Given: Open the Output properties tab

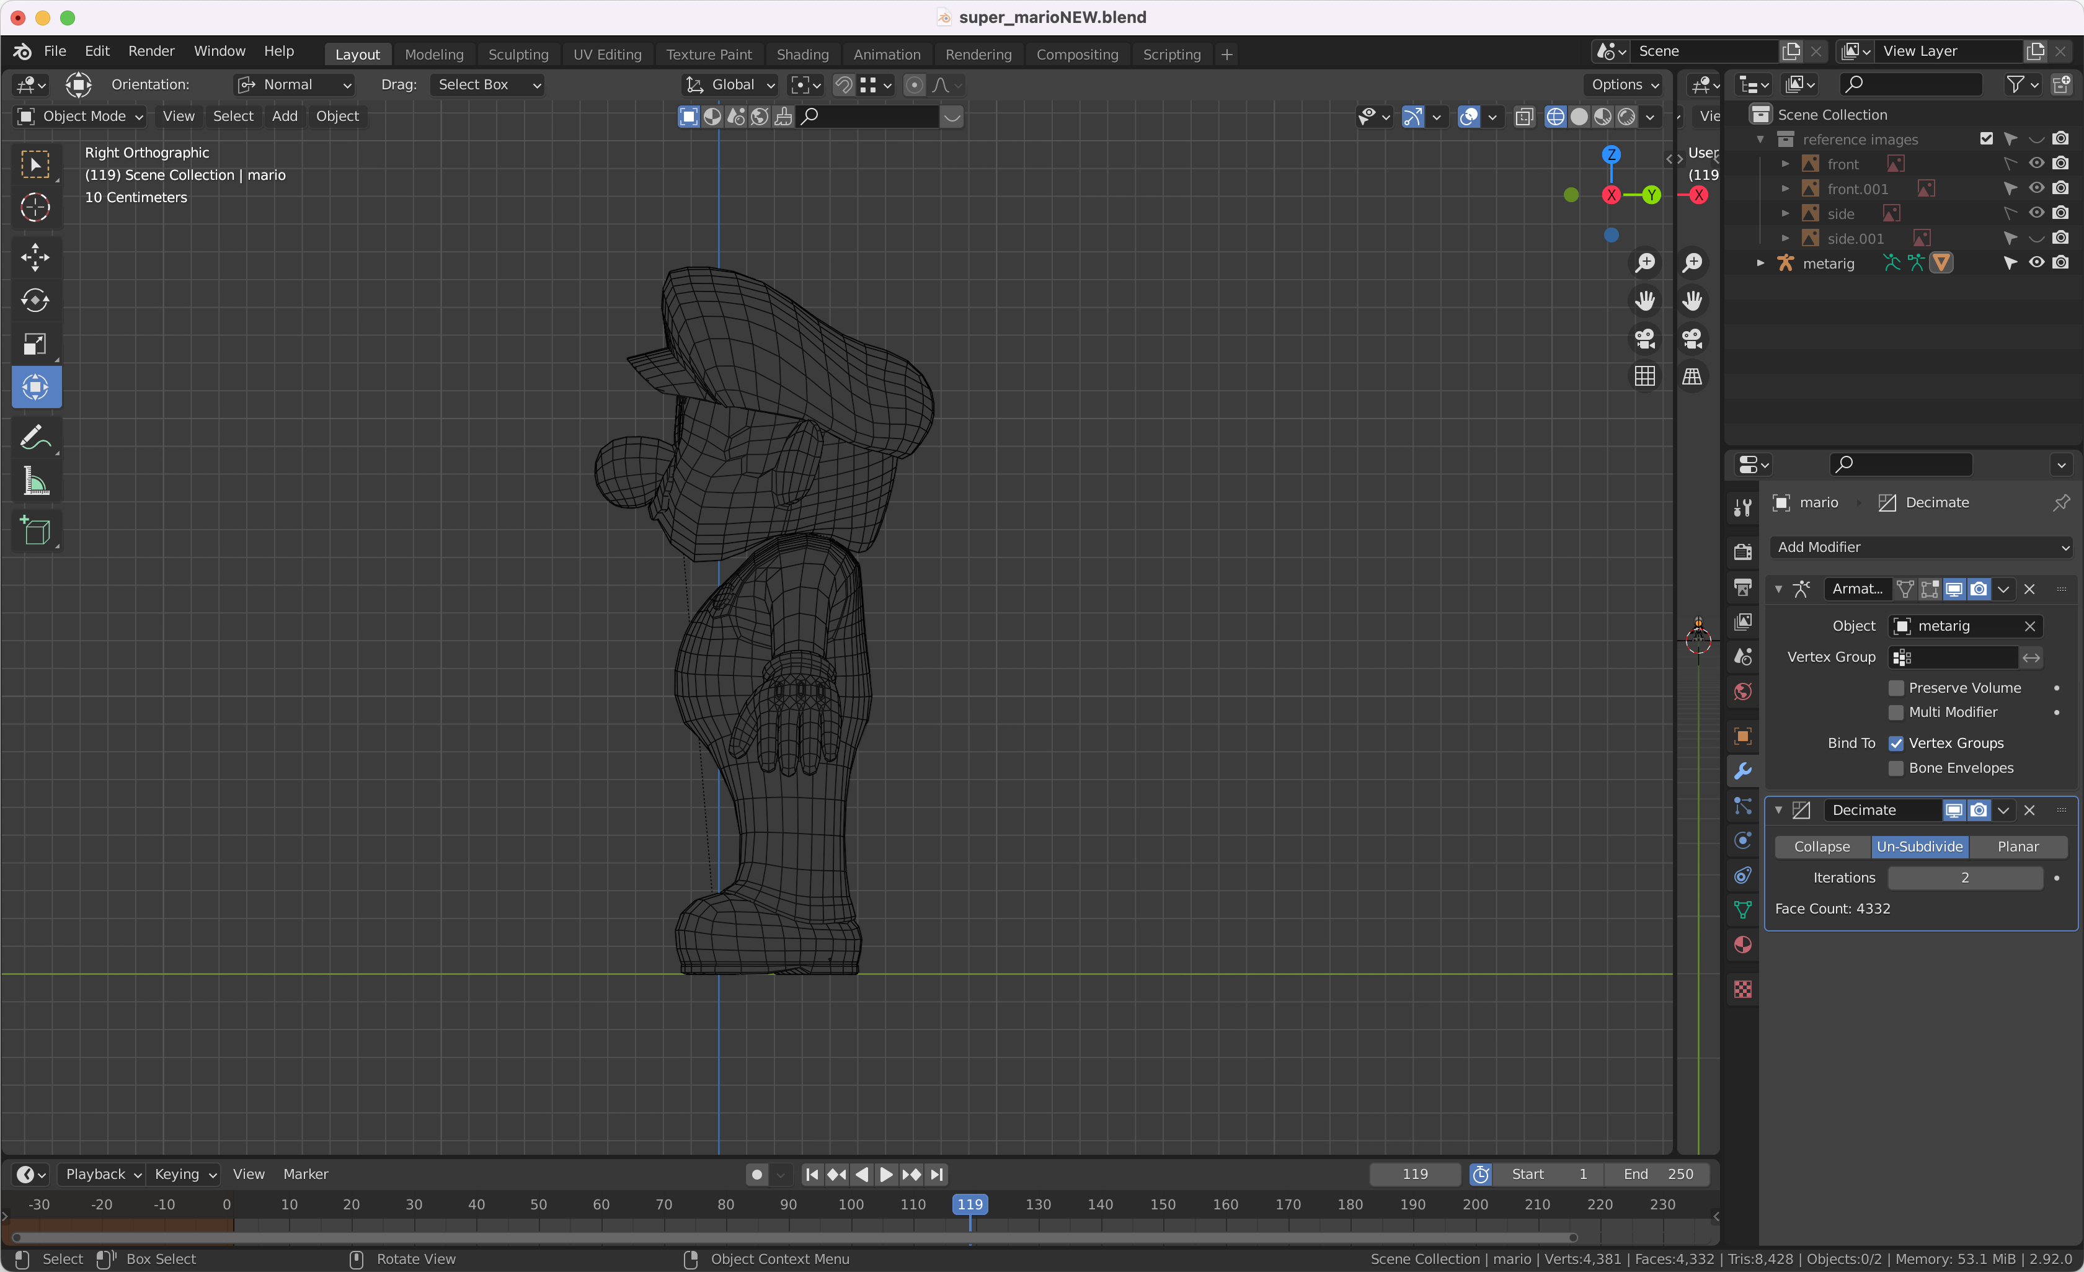Looking at the screenshot, I should pyautogui.click(x=1742, y=587).
